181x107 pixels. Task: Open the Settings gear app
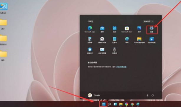pyautogui.click(x=152, y=30)
